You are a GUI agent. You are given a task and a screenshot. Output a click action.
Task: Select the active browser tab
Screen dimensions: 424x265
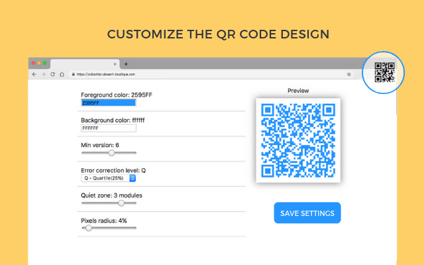point(85,64)
